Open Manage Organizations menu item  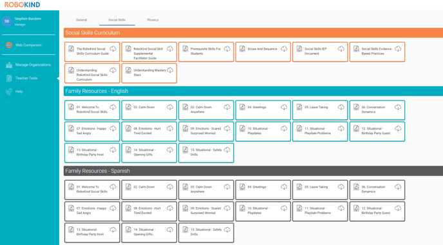pyautogui.click(x=33, y=64)
